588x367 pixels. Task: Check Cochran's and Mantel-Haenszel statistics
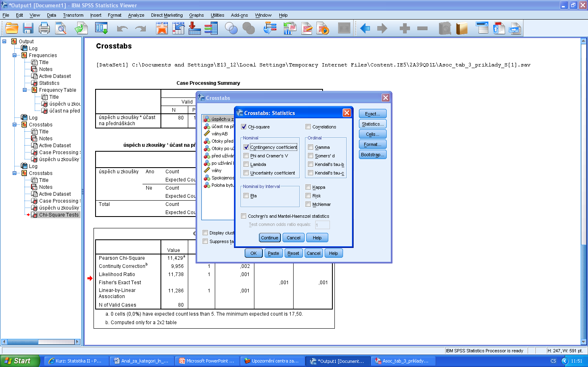pos(244,216)
